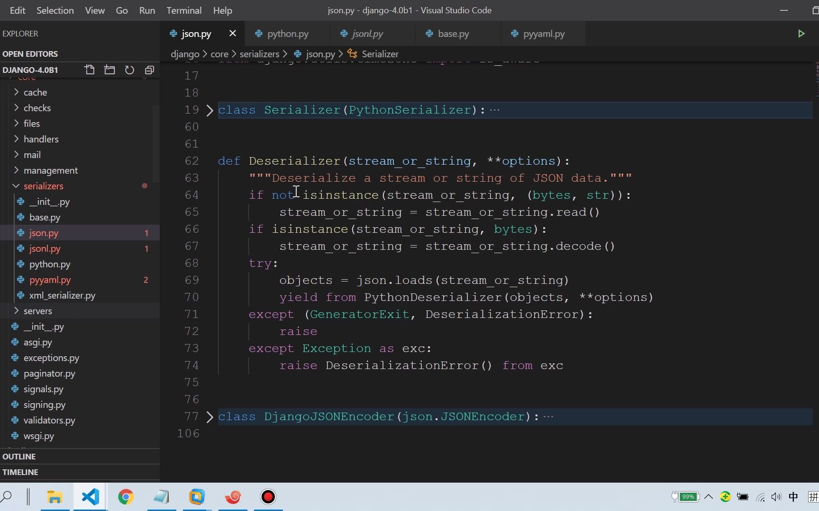Collapse all folders in explorer
Viewport: 819px width, 511px height.
149,70
